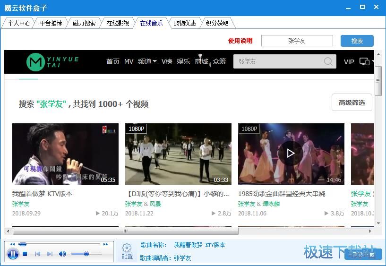Skip to the previous track

point(37,254)
